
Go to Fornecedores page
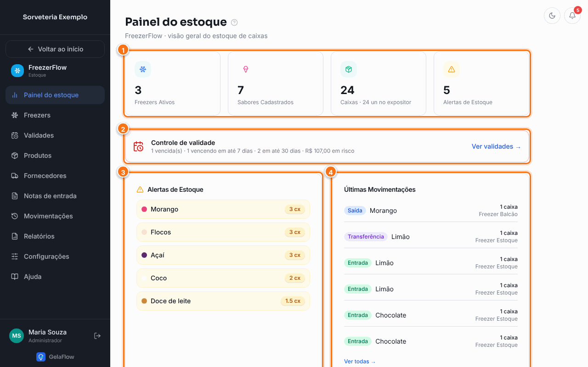[x=55, y=176]
